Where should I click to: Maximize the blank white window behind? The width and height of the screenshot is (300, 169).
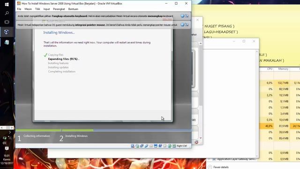(244, 41)
